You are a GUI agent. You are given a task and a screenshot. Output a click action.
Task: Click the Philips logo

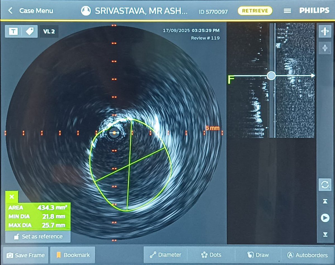[314, 11]
